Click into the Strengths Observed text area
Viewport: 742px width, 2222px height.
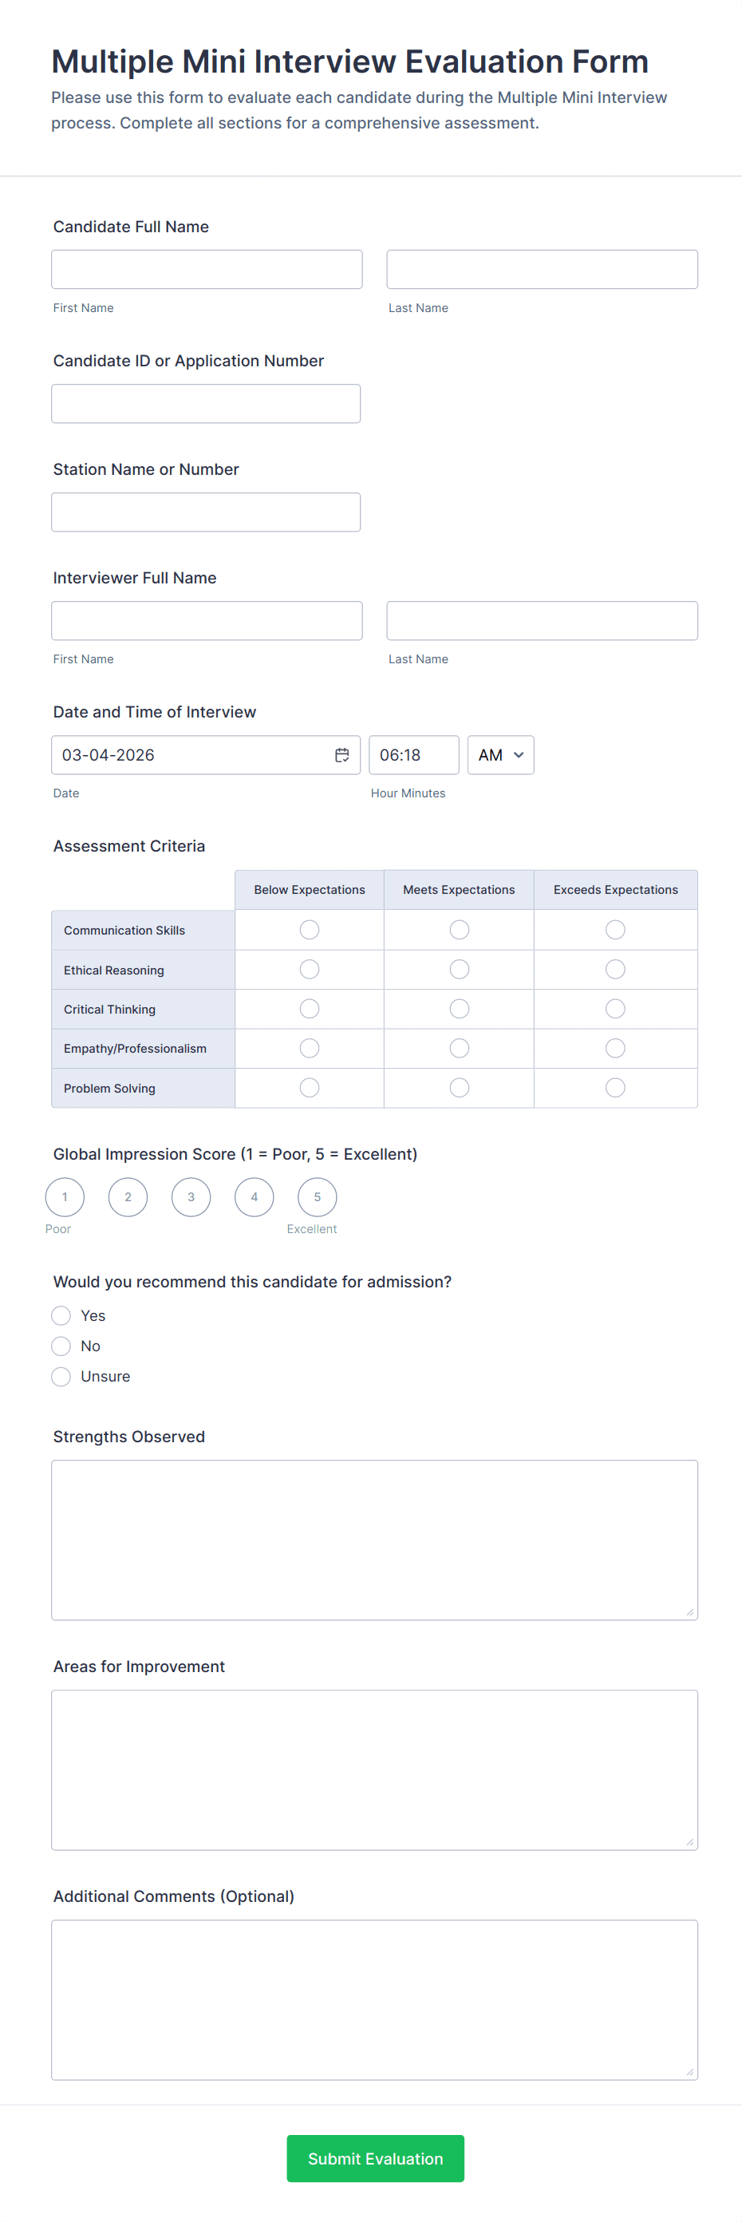click(x=375, y=1540)
